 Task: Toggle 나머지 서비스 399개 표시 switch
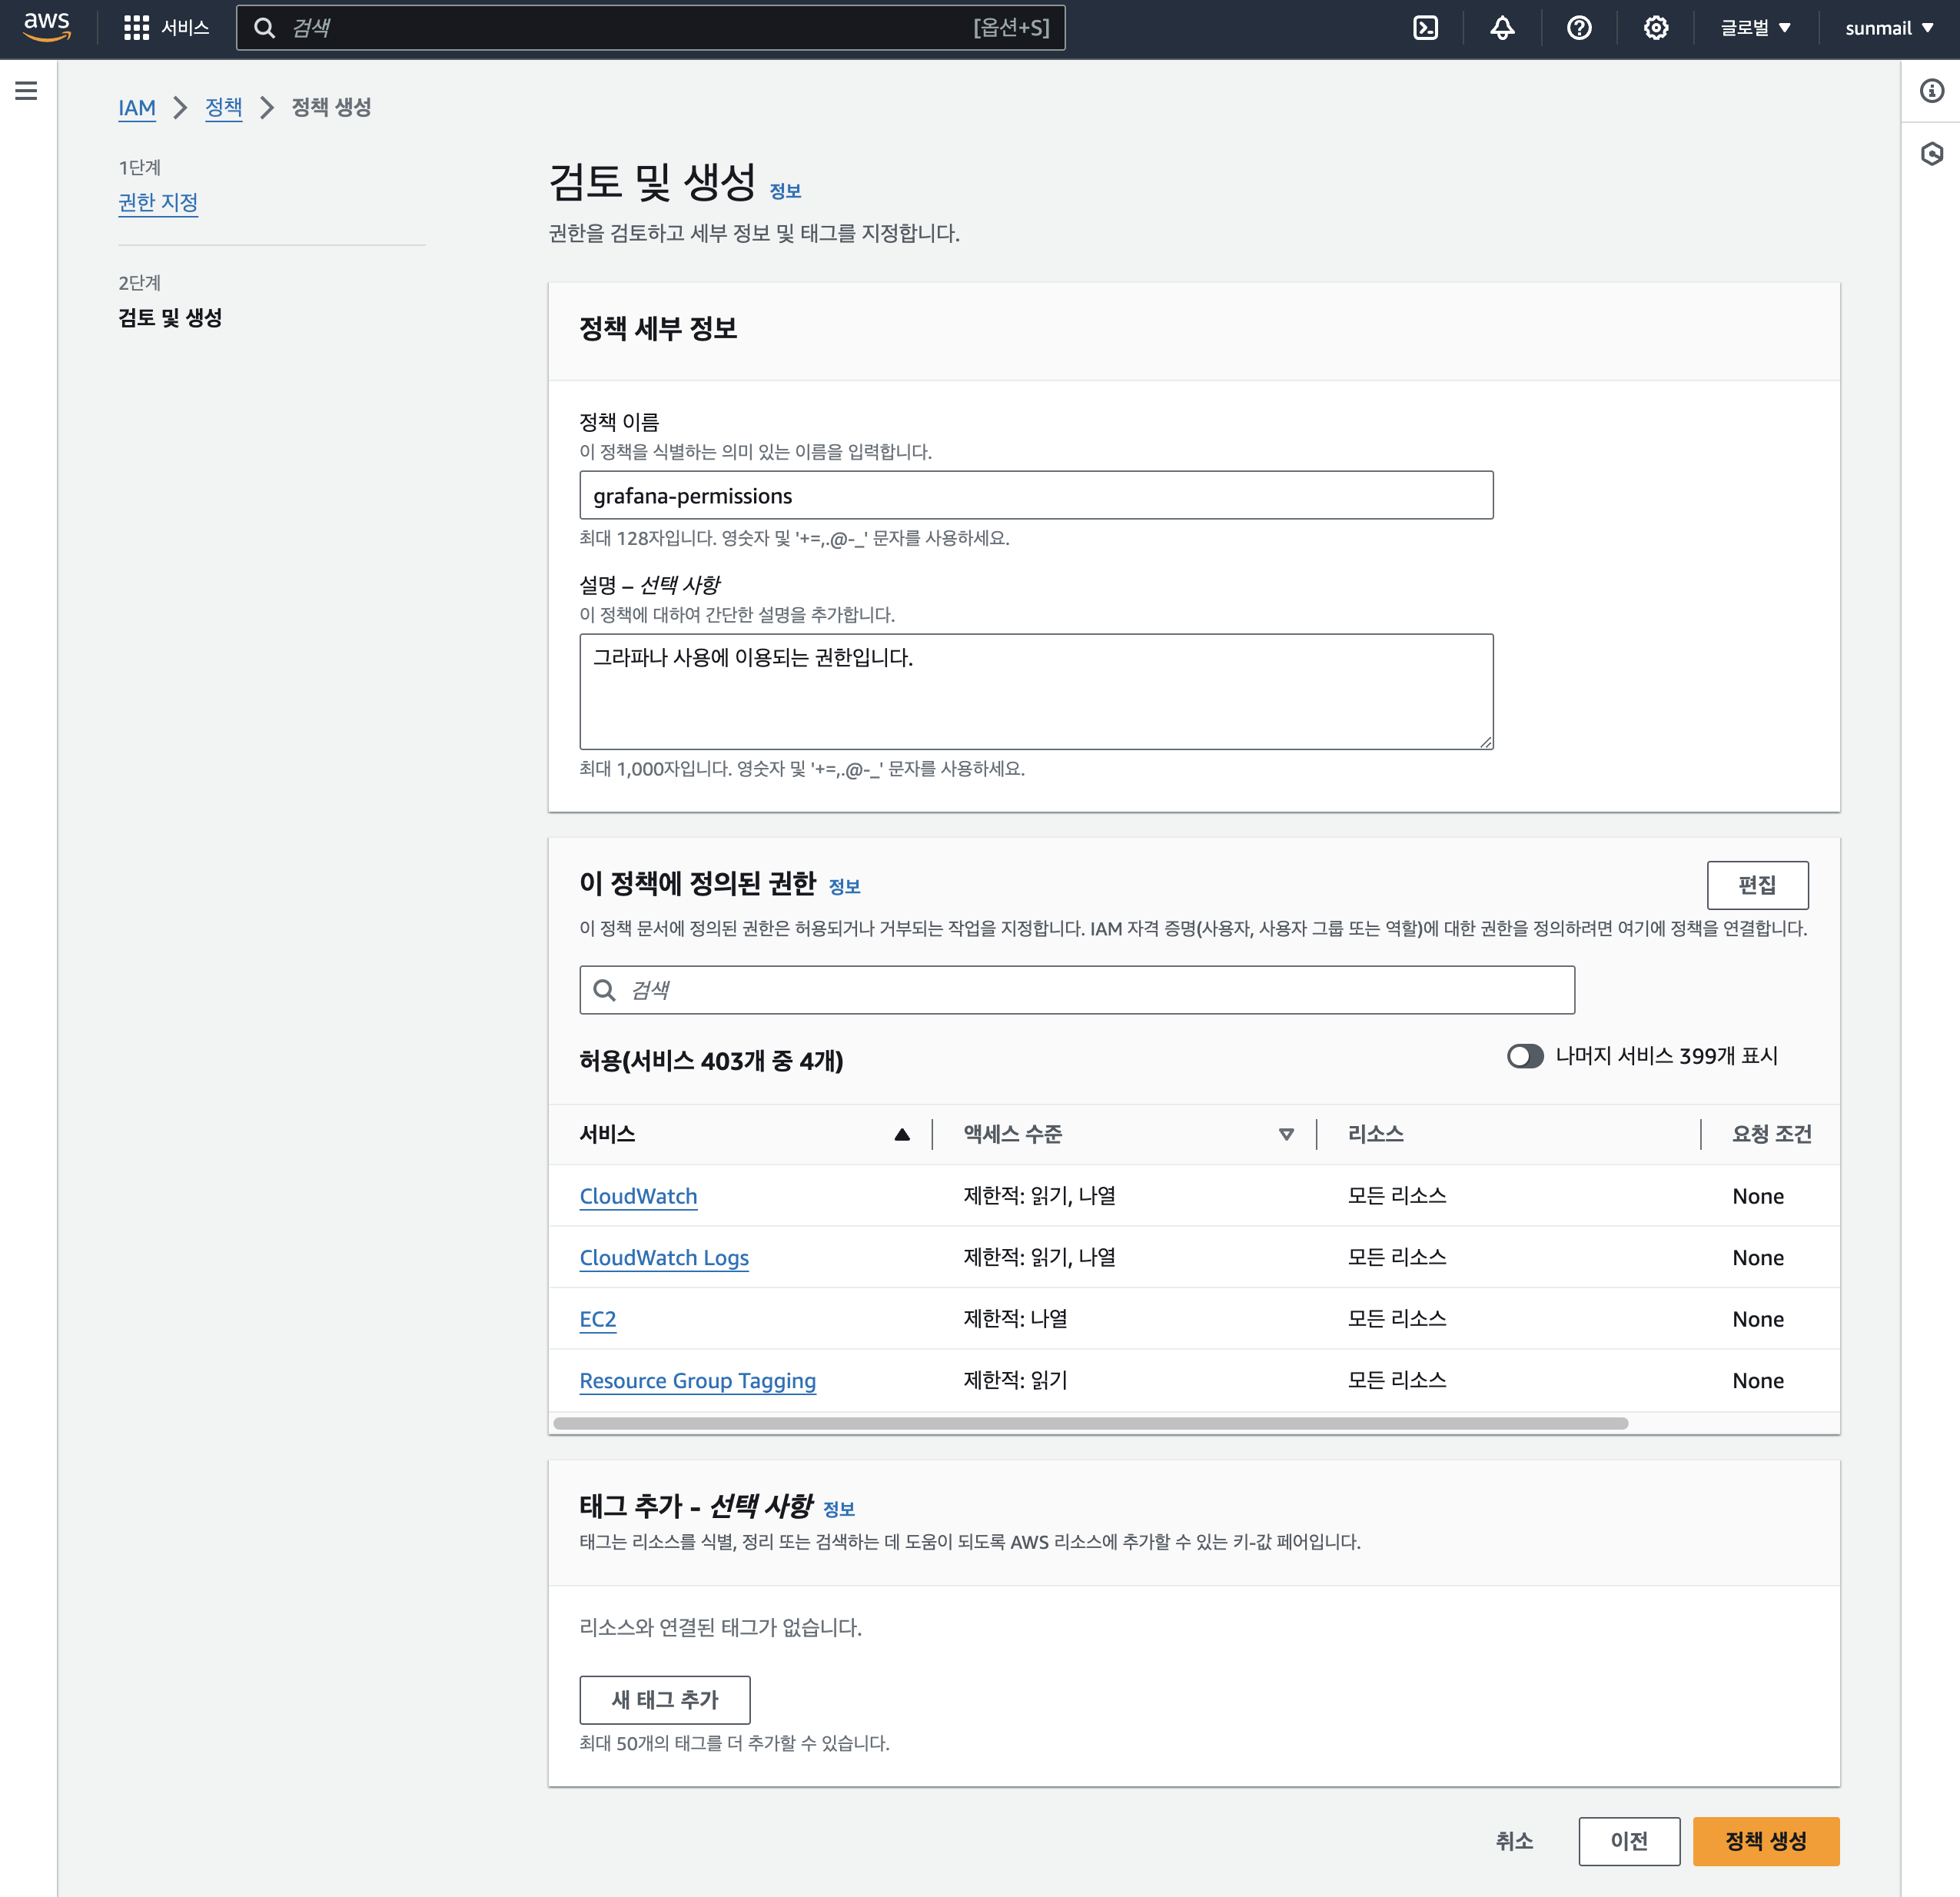click(x=1525, y=1056)
